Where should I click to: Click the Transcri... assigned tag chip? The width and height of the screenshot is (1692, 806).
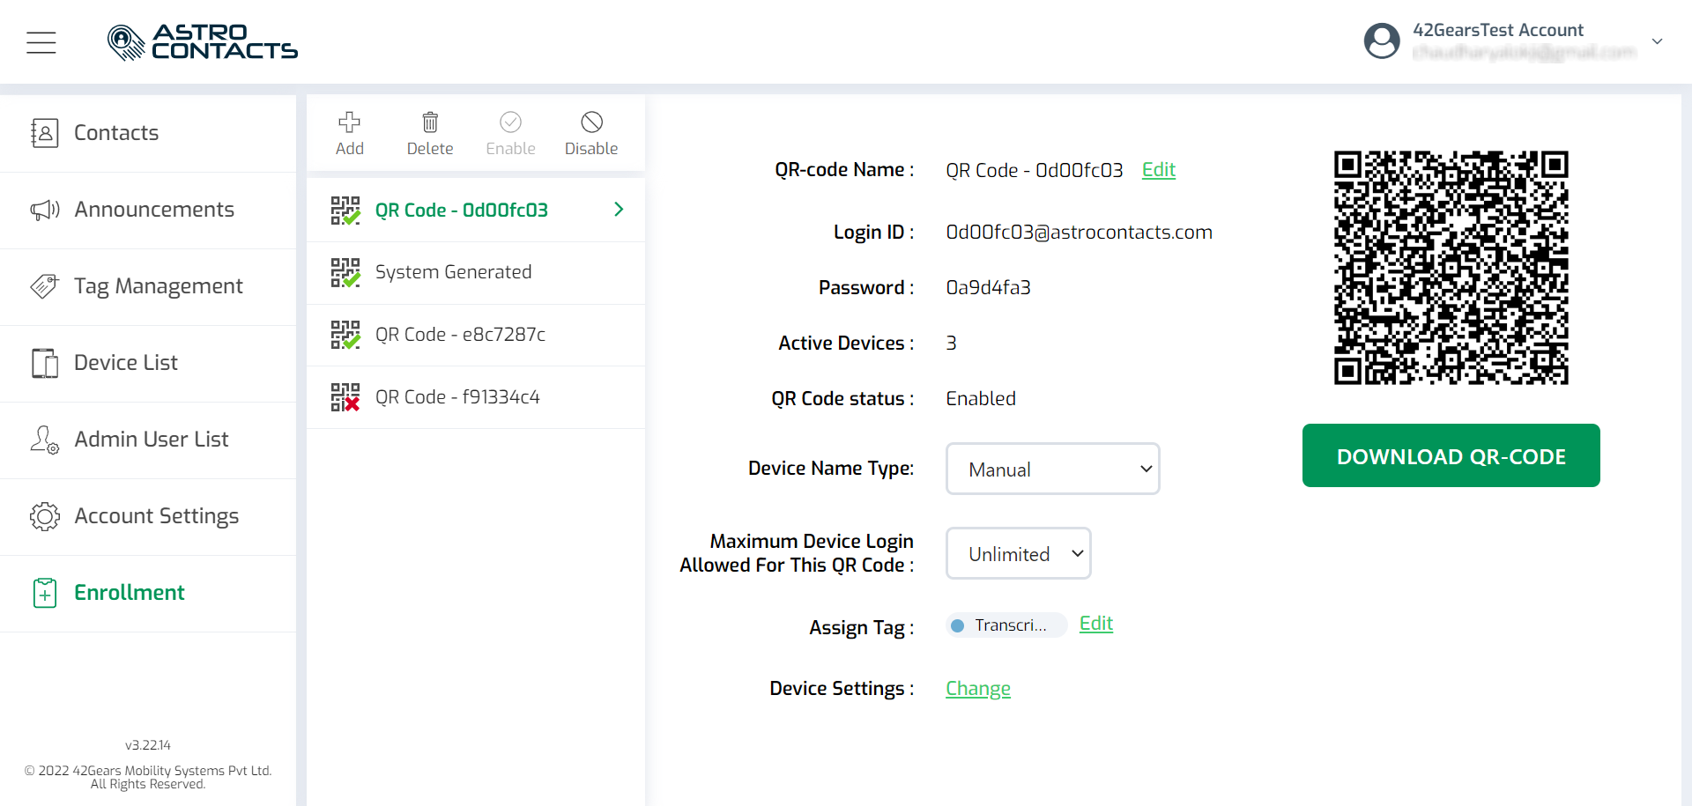1006,625
